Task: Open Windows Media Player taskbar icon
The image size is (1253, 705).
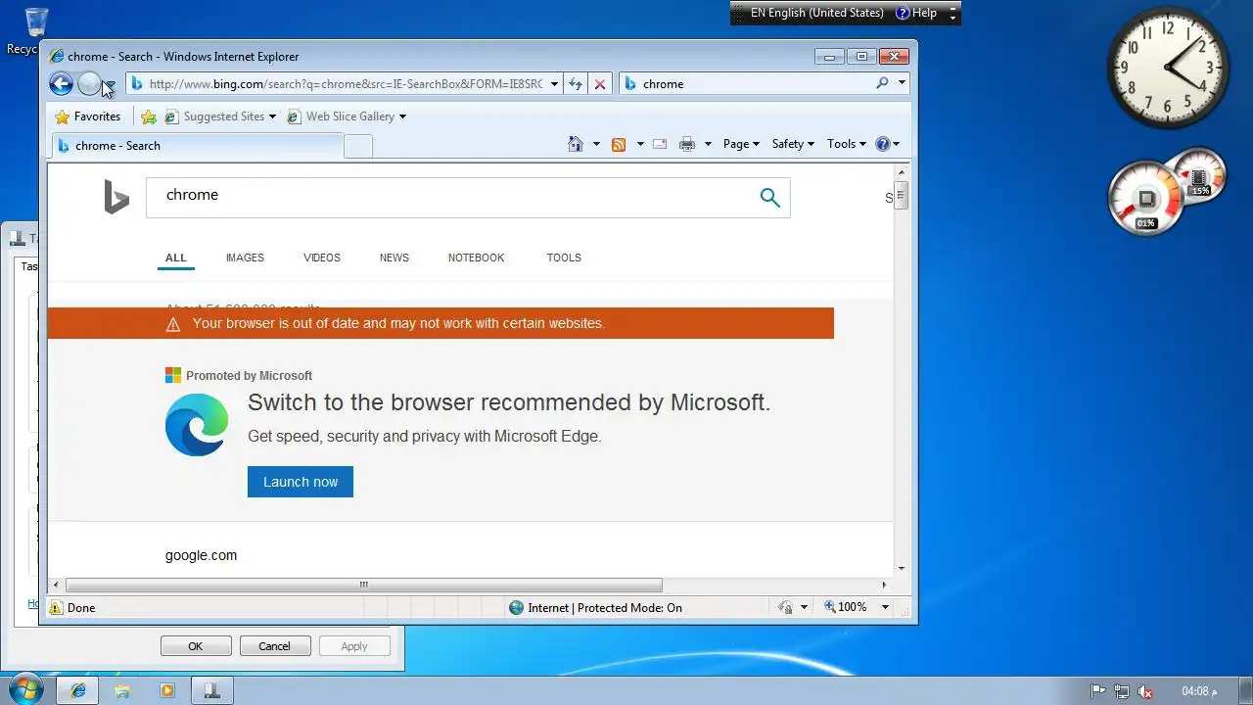Action: point(166,690)
